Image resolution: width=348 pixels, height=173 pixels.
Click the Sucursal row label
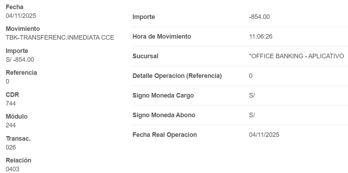click(145, 56)
